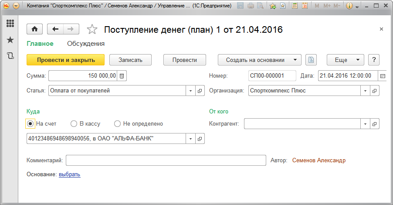Focus the Сумма amount field

(83, 76)
